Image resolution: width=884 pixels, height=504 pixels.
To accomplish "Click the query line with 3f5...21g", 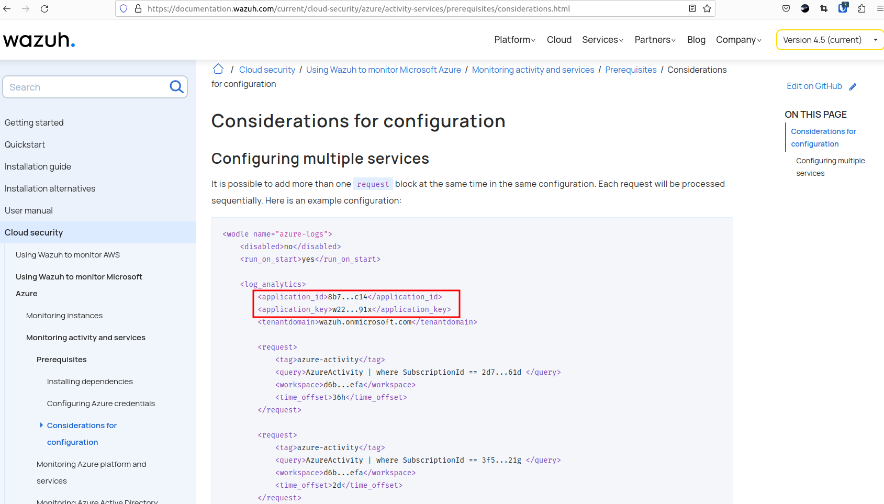I will (x=418, y=460).
